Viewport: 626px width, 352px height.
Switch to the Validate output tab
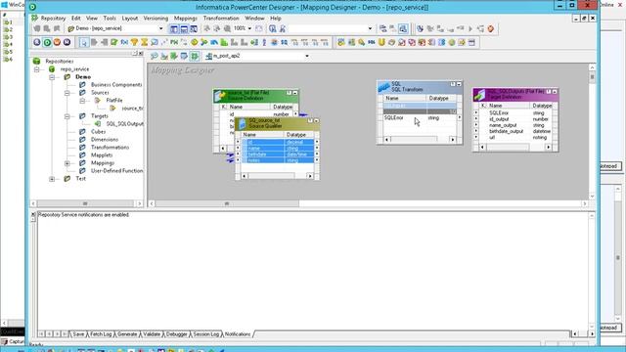click(152, 334)
